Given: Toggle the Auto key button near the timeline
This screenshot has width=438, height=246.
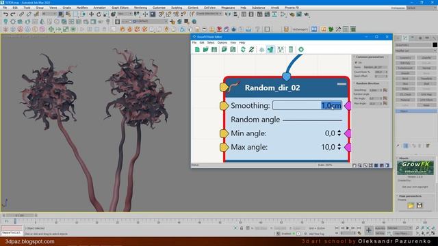Looking at the screenshot, I should (380, 228).
